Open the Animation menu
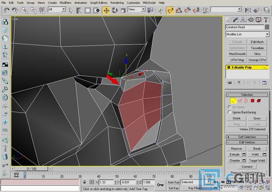Viewport: 272px width, 192px height. tap(81, 3)
